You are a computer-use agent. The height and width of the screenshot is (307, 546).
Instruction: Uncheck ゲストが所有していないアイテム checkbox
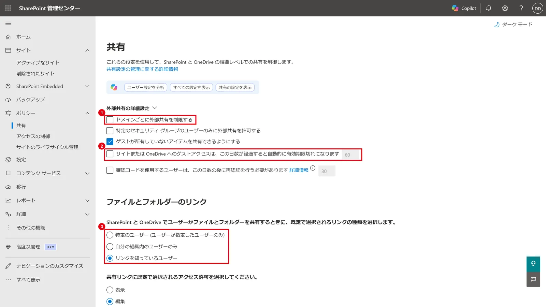tap(110, 142)
